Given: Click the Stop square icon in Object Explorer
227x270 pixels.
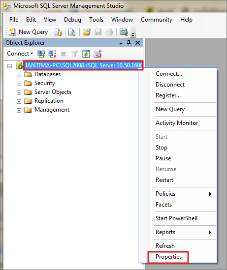Looking at the screenshot, I should (x=64, y=54).
